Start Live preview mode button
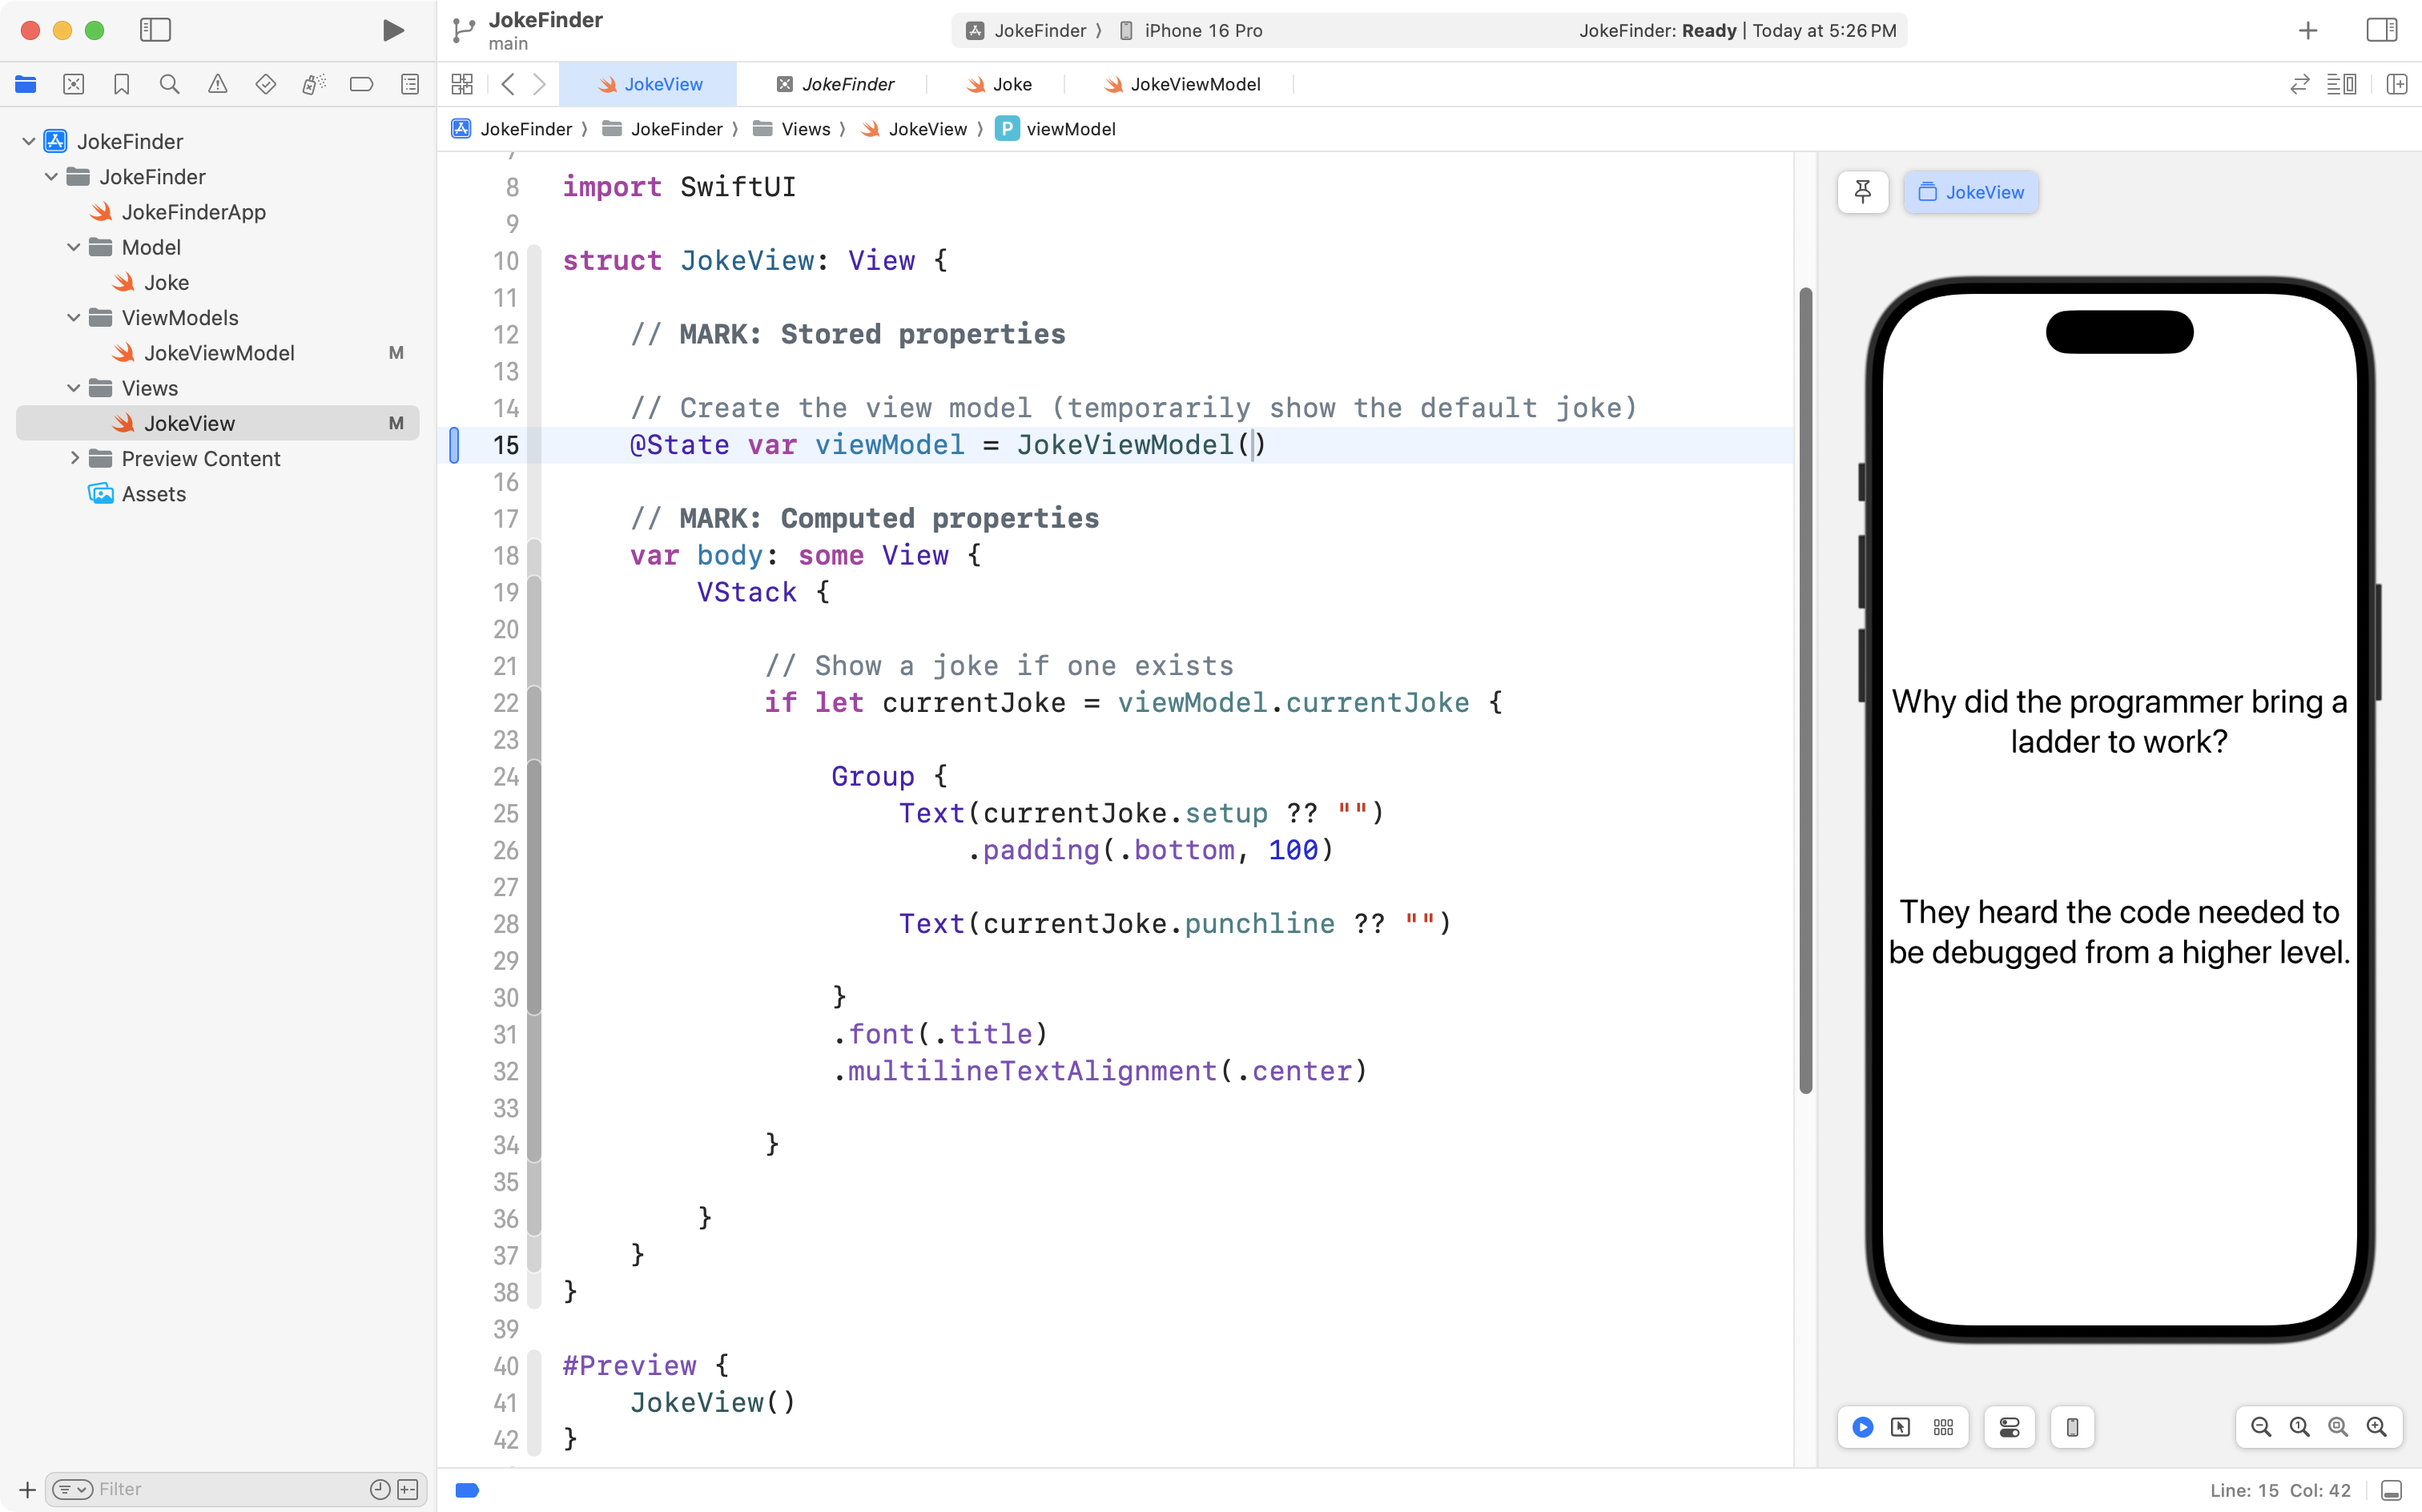 click(x=1862, y=1427)
